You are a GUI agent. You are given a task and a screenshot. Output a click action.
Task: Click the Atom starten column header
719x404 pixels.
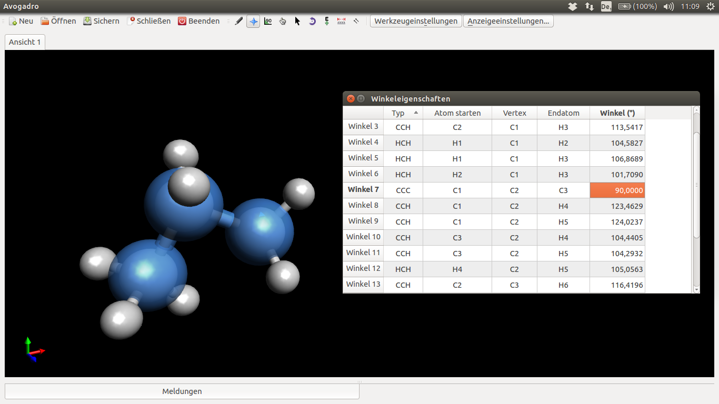click(x=457, y=113)
